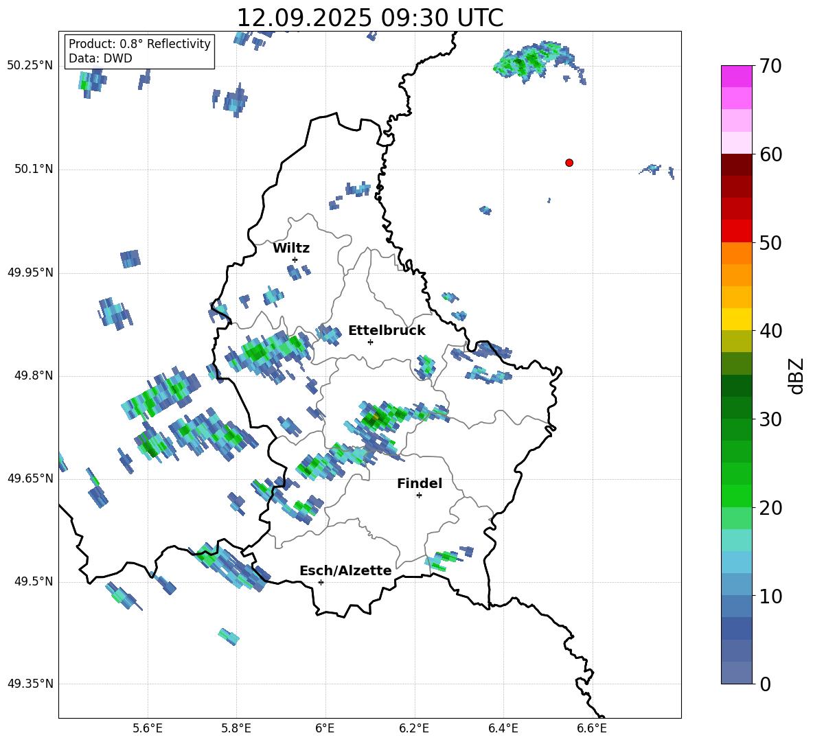The width and height of the screenshot is (813, 742).
Task: Click the Ettelbruck station cross marker
Action: pyautogui.click(x=370, y=342)
